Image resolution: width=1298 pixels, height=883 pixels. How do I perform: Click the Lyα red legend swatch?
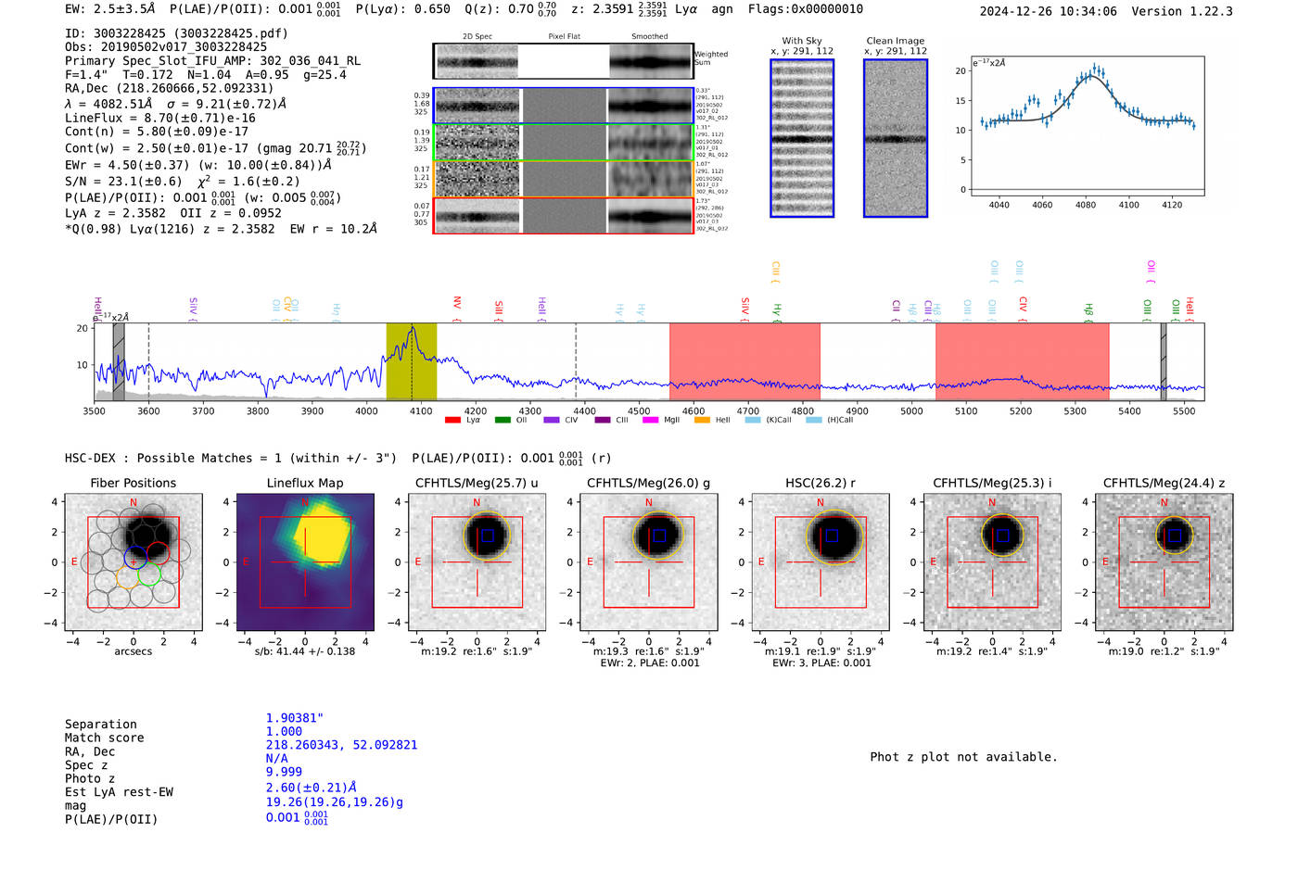tap(452, 420)
